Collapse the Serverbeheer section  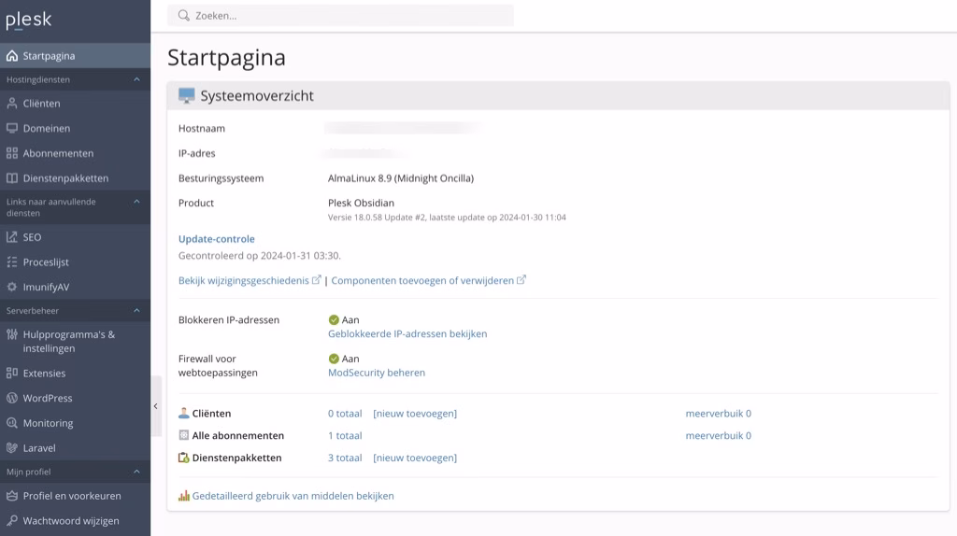coord(136,310)
